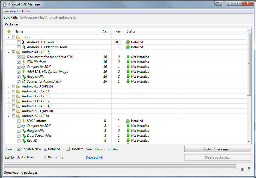Image resolution: width=256 pixels, height=178 pixels.
Task: Expand the Android 4.0.3 (API 15) group
Action: [x=9, y=87]
